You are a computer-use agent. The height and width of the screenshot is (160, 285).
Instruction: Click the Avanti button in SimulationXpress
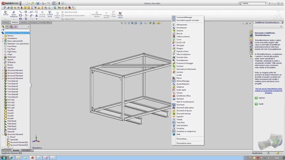259,104
